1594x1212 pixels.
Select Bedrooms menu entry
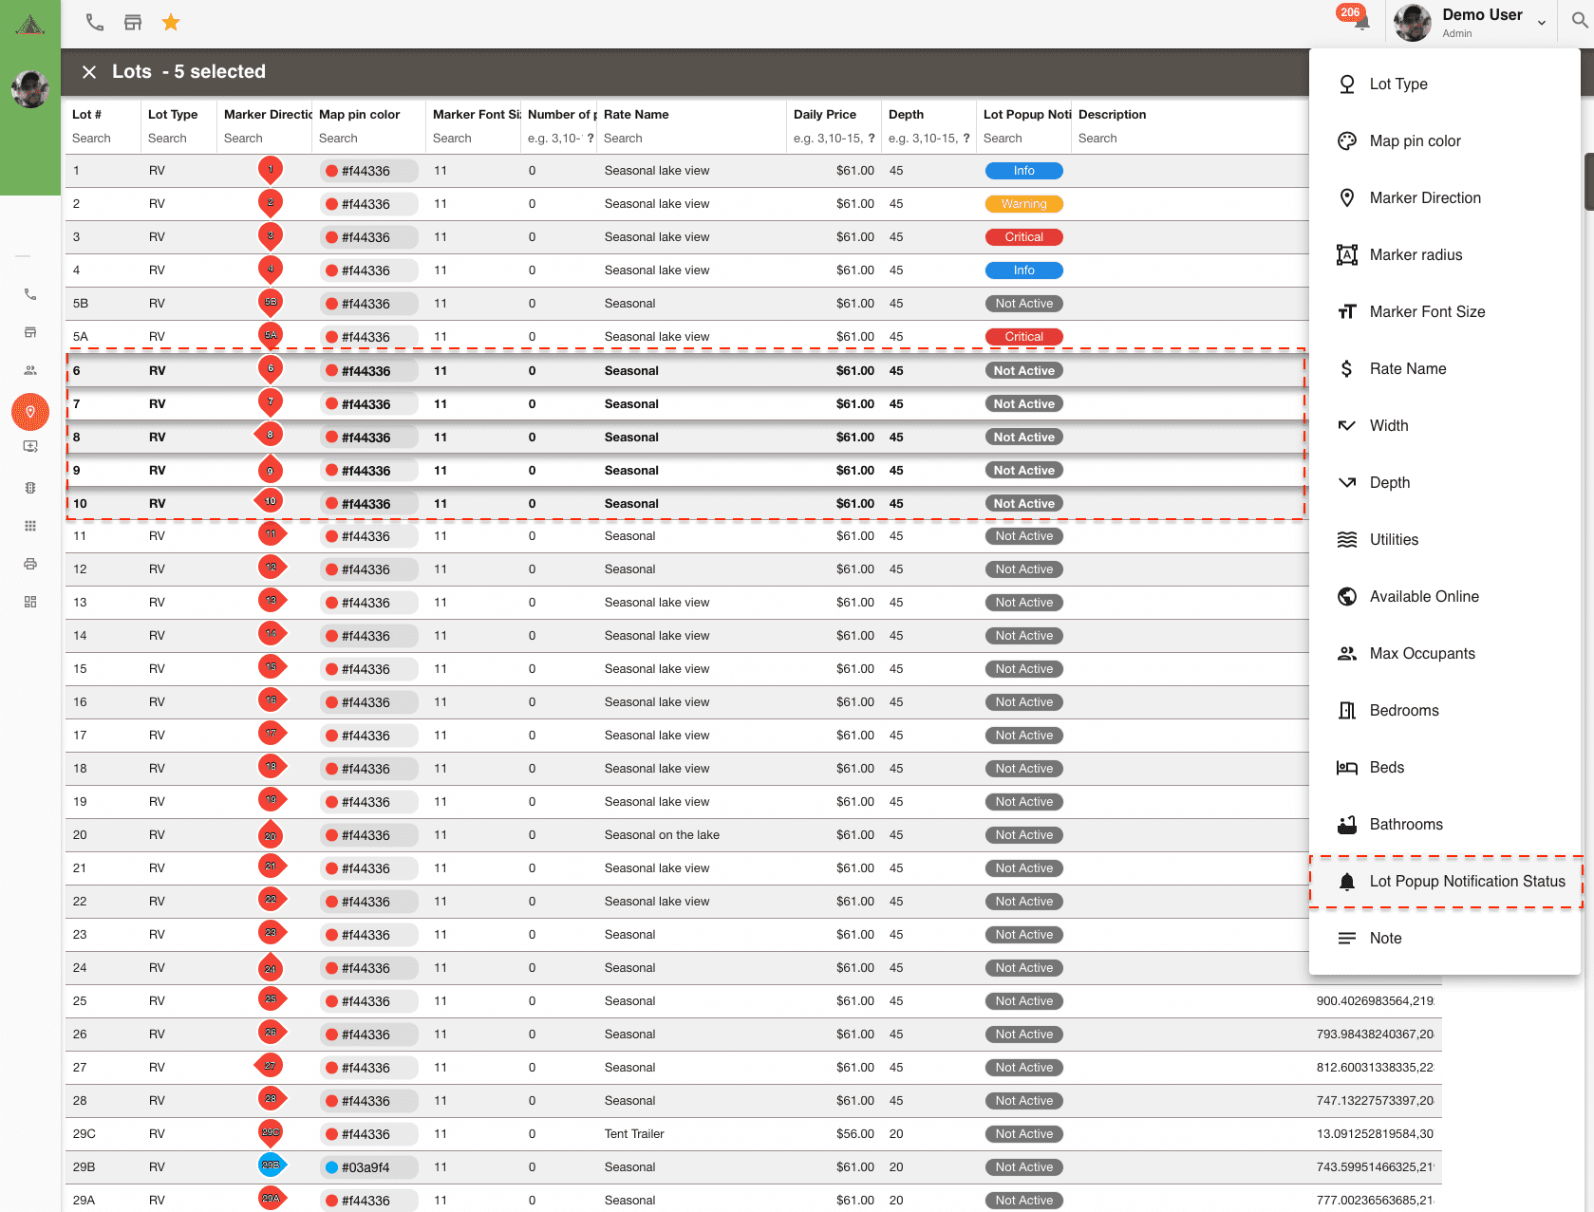[x=1445, y=710]
